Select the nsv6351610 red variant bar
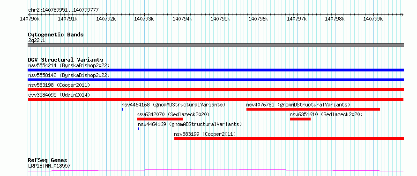 pos(300,119)
